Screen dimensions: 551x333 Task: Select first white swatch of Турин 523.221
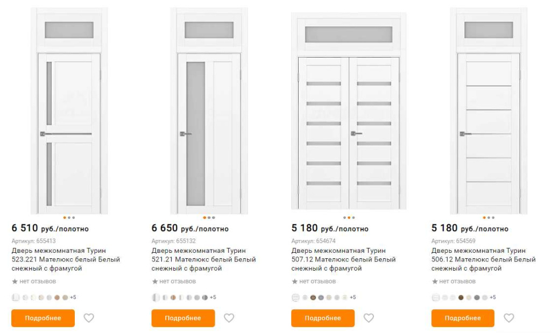click(x=16, y=297)
